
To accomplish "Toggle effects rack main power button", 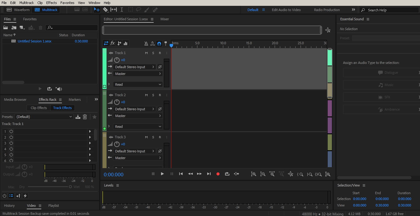I will [x=4, y=196].
